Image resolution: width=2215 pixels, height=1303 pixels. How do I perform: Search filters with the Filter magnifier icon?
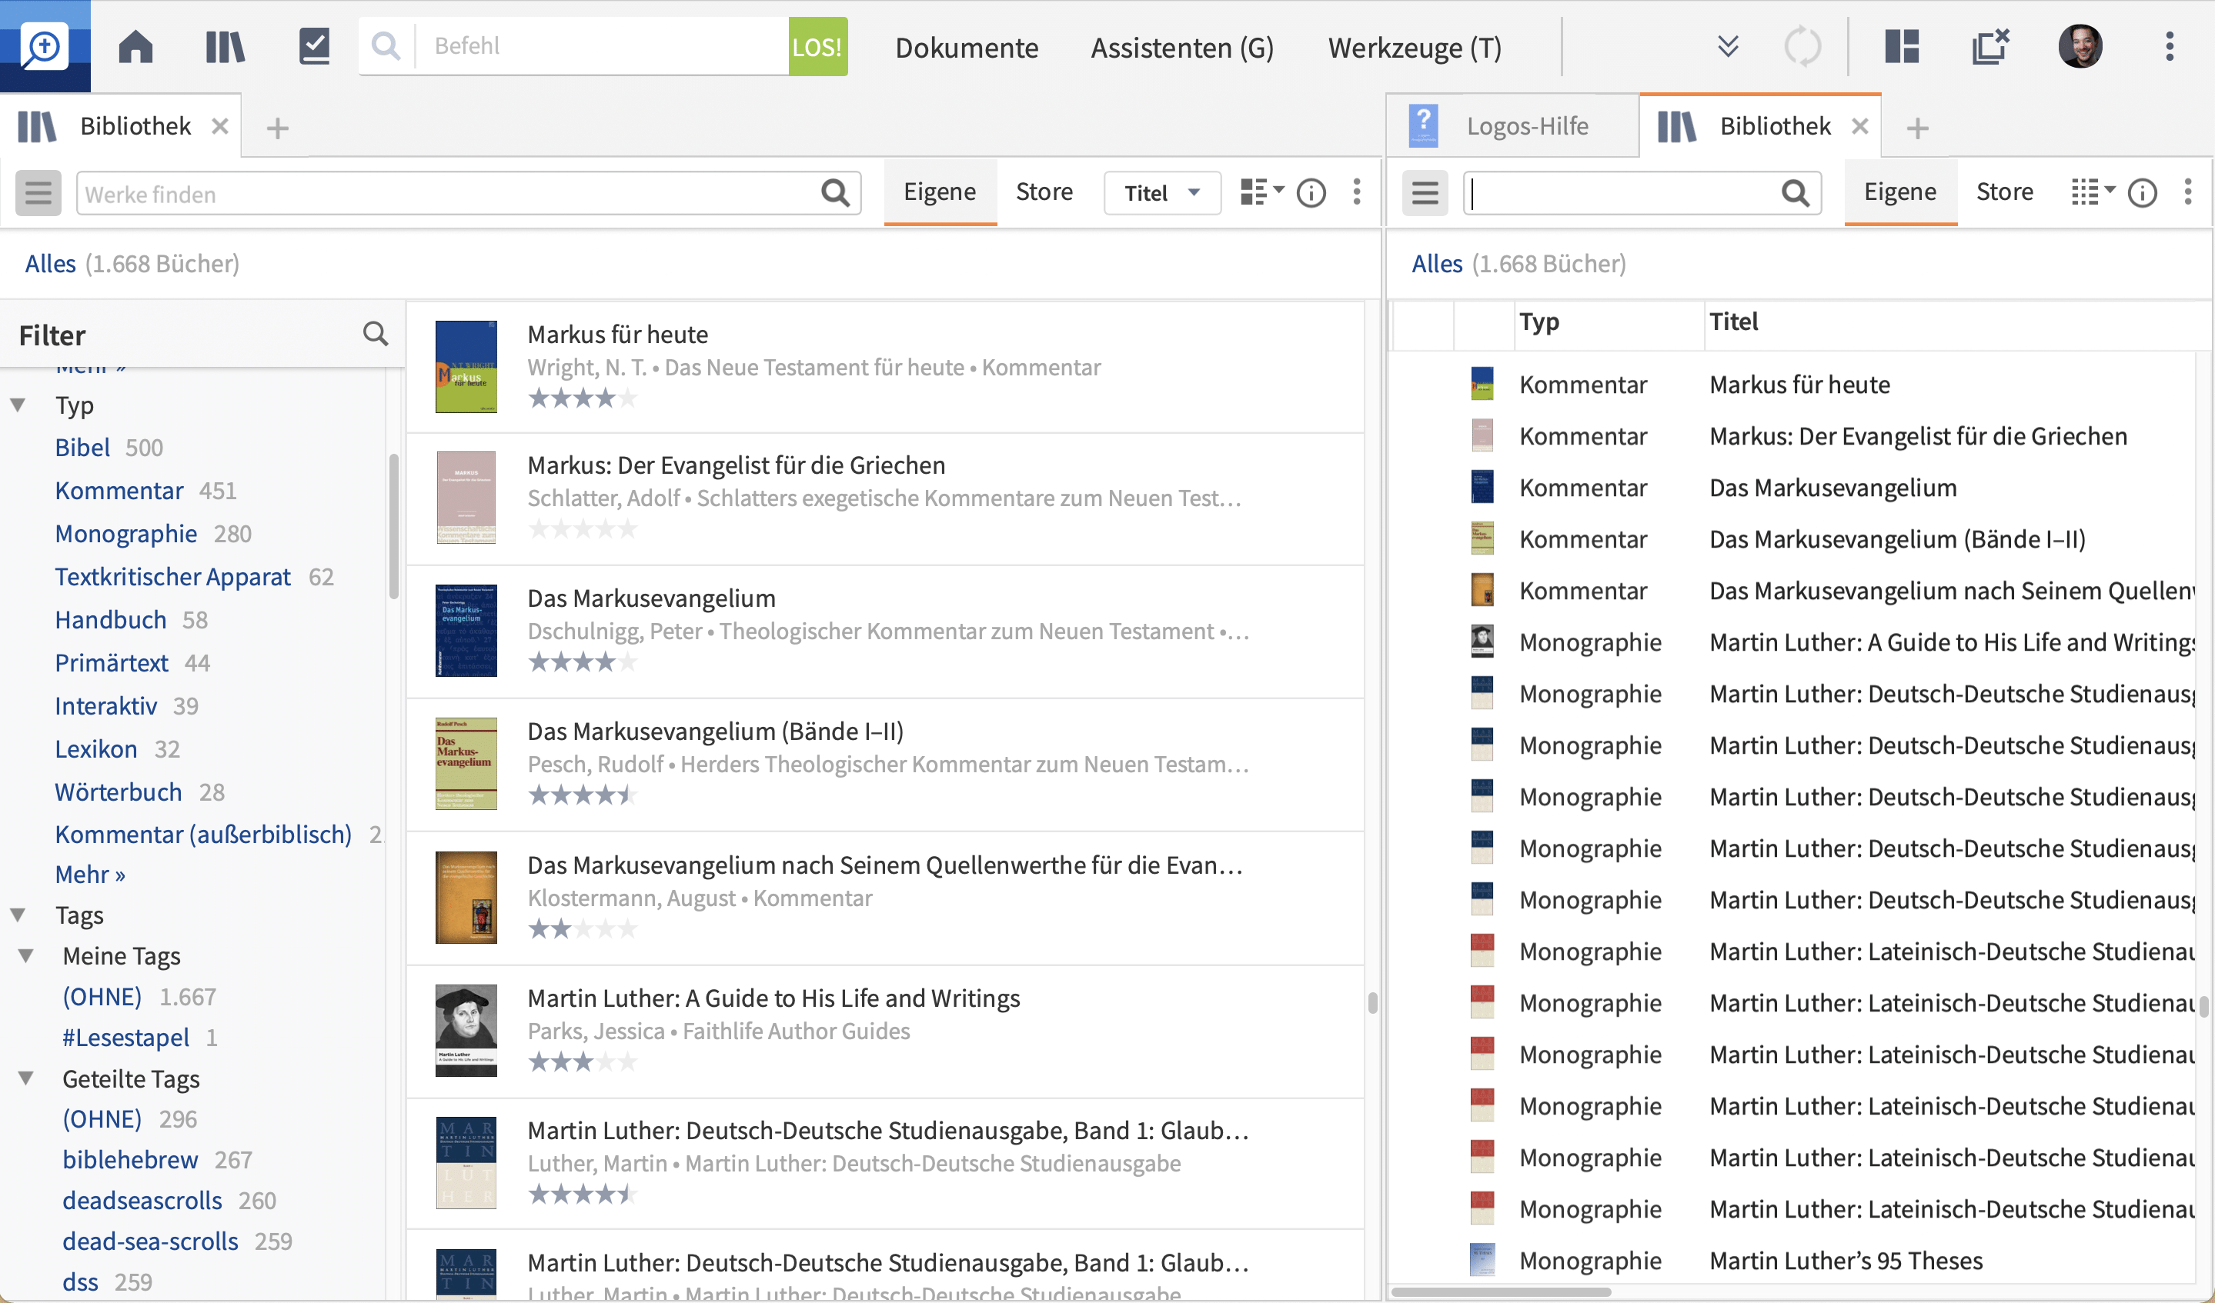click(376, 334)
